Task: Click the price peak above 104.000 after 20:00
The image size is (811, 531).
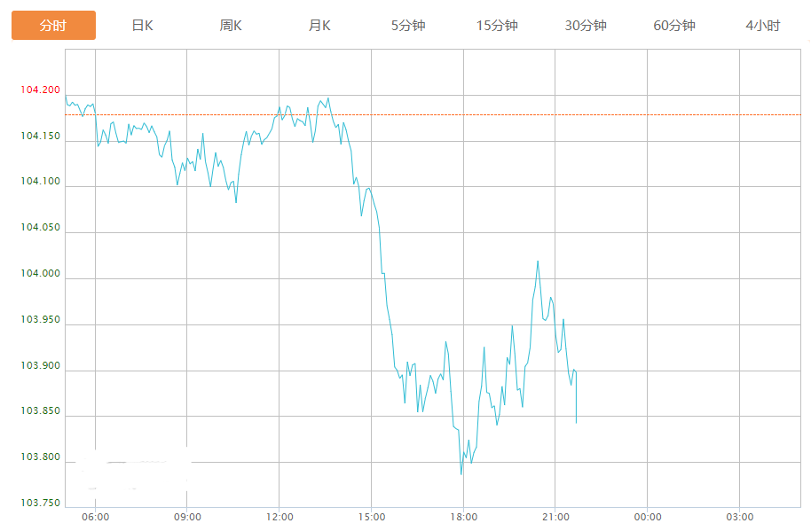Action: coord(538,262)
